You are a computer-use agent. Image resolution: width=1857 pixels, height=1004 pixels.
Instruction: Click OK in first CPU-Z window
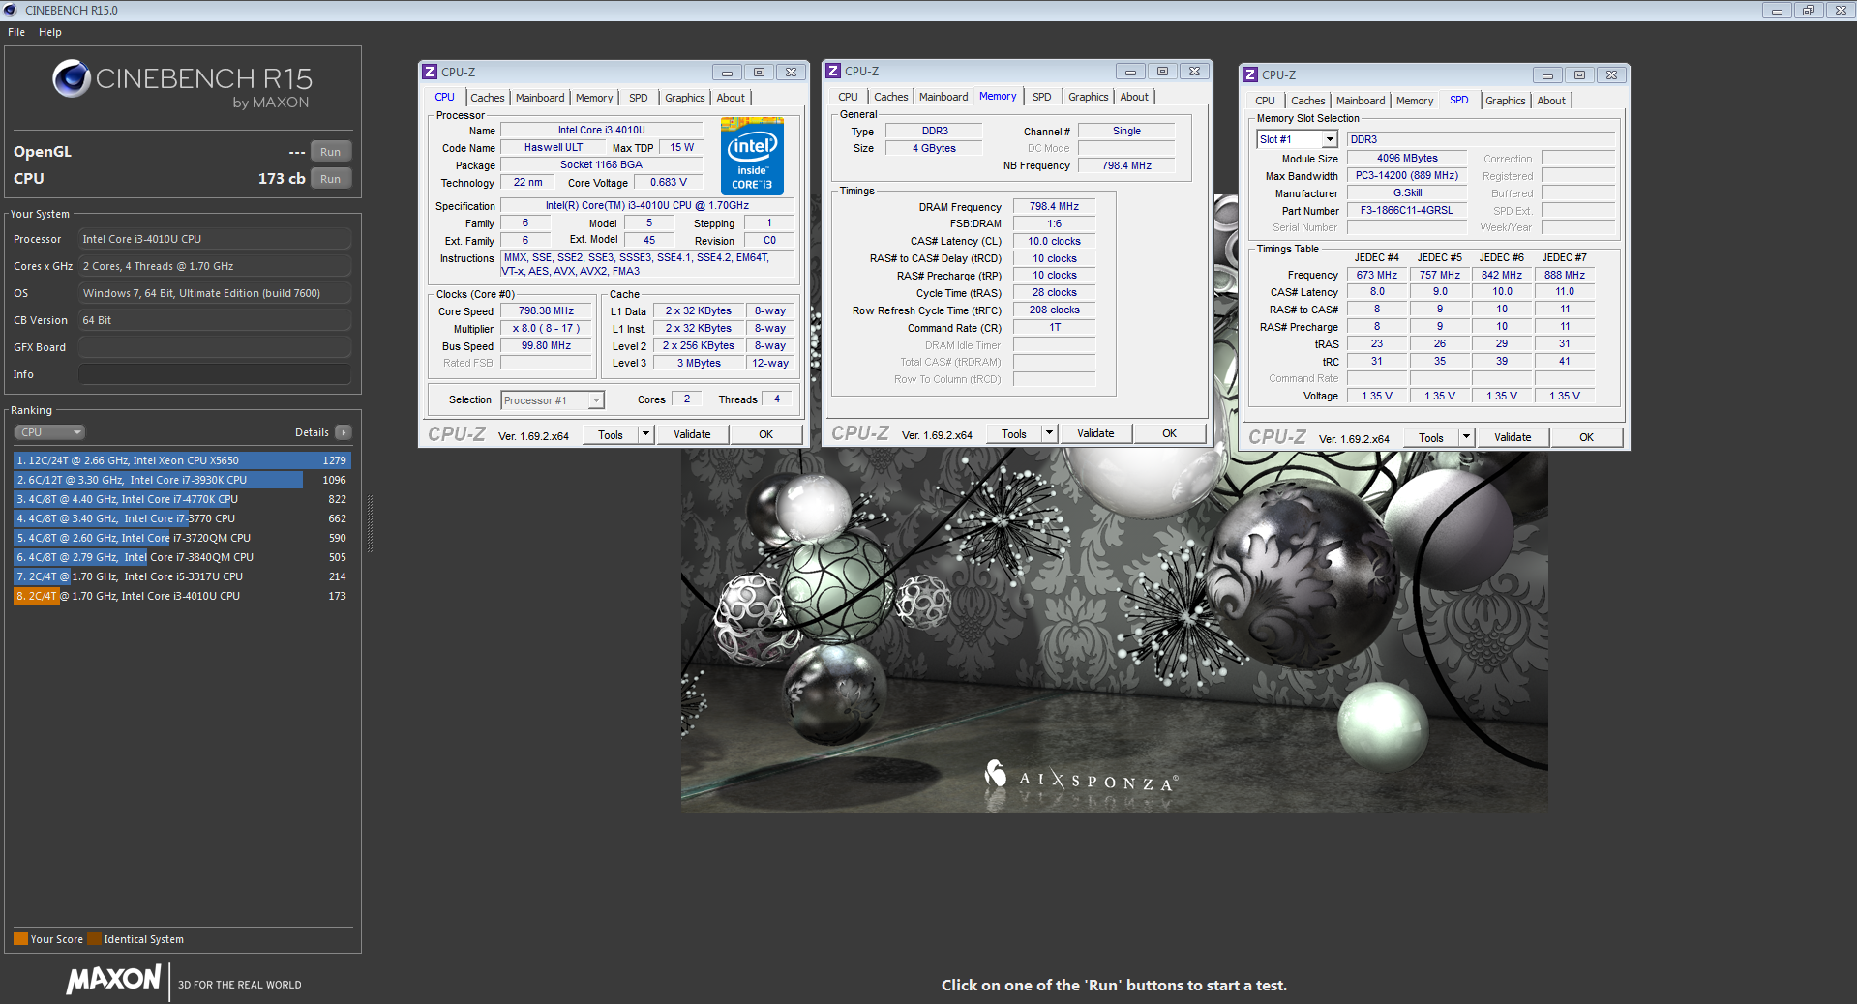(x=765, y=434)
